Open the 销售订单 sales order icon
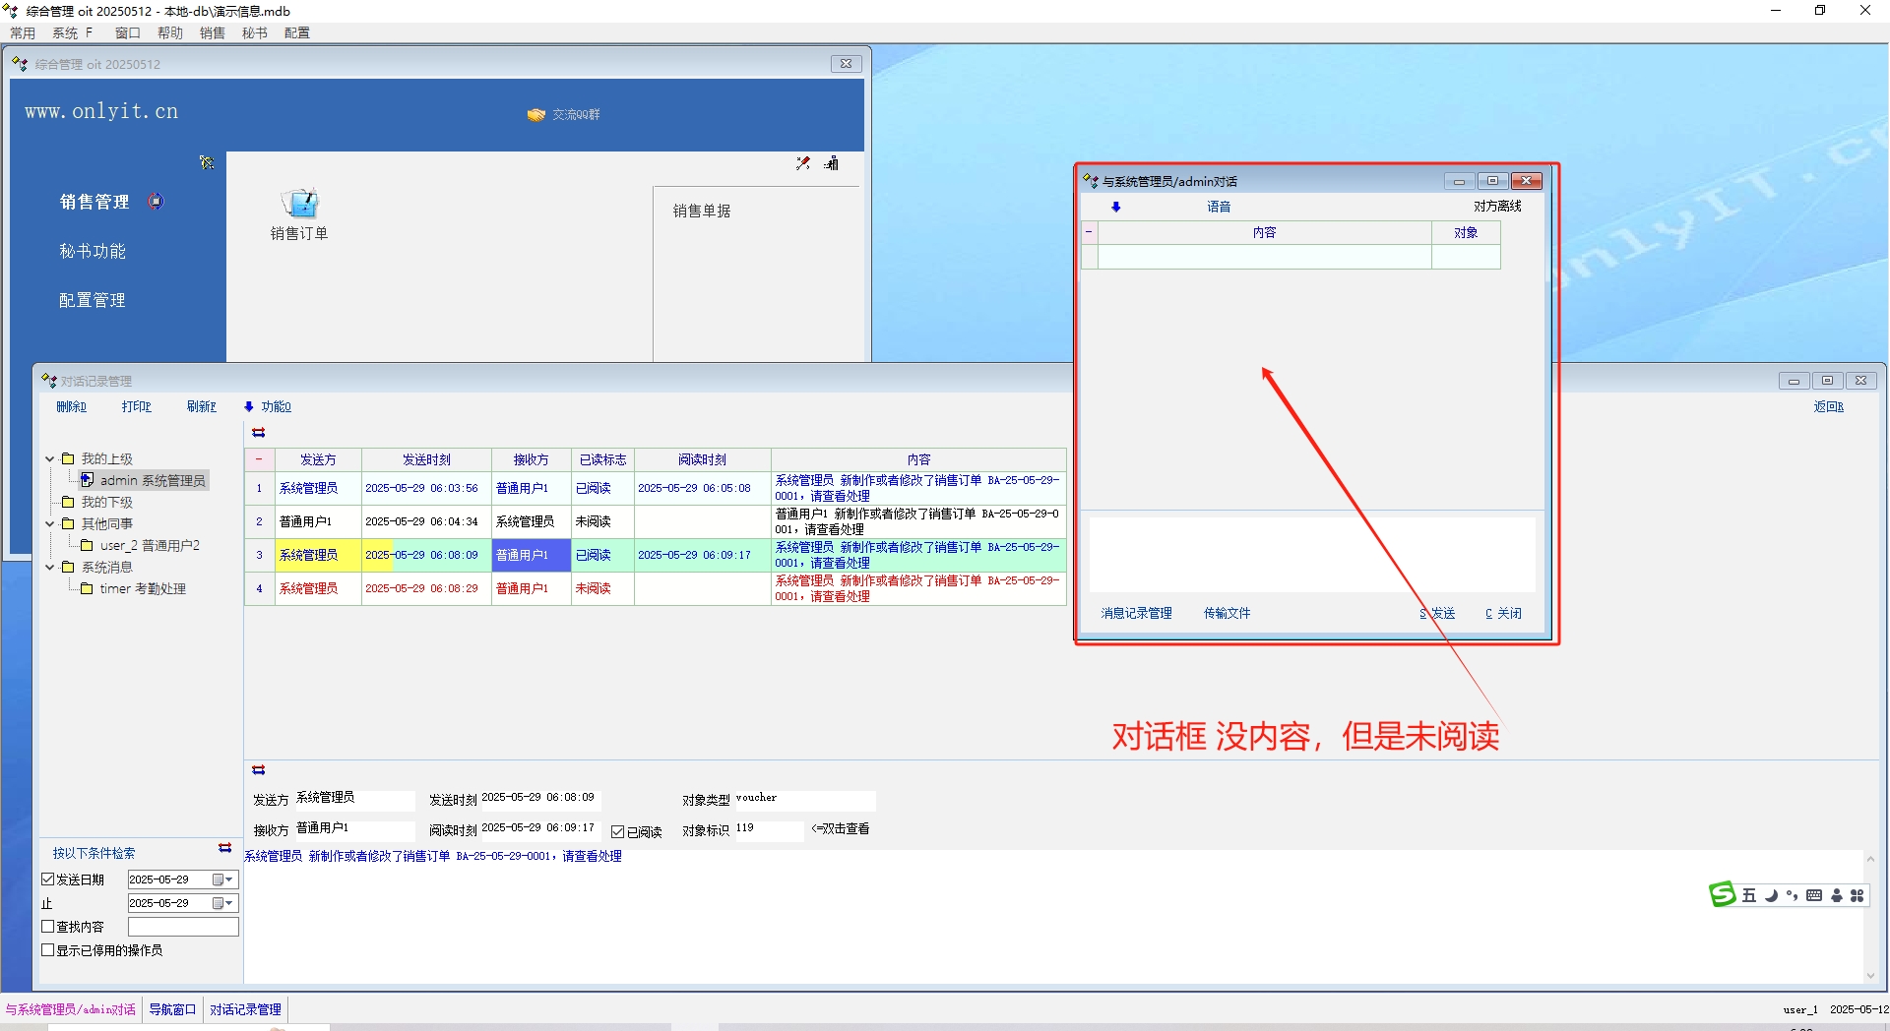 click(299, 204)
